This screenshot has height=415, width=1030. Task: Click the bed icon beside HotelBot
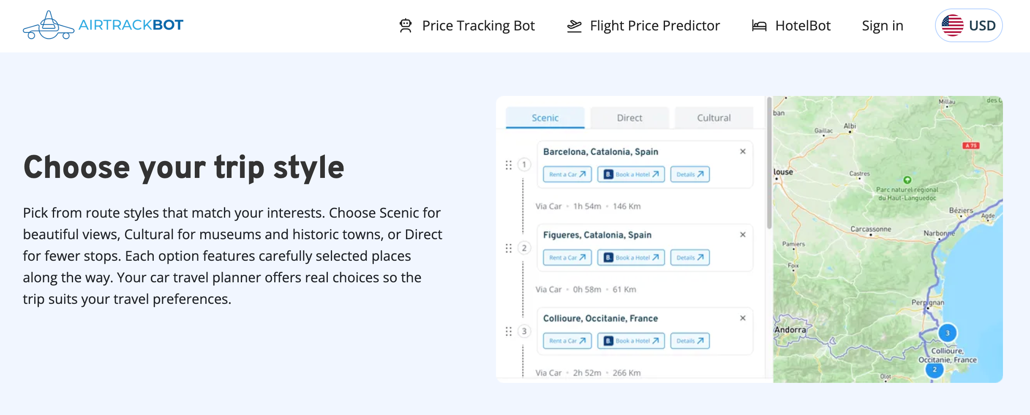(759, 26)
